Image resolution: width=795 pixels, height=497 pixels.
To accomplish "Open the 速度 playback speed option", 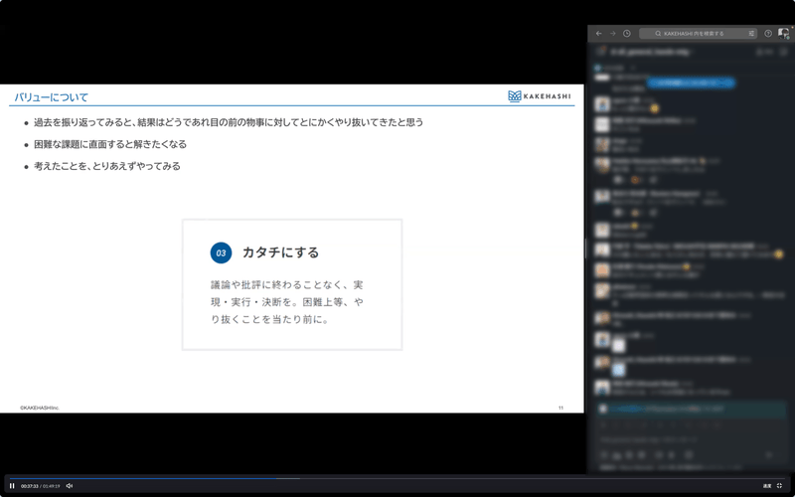I will point(767,486).
